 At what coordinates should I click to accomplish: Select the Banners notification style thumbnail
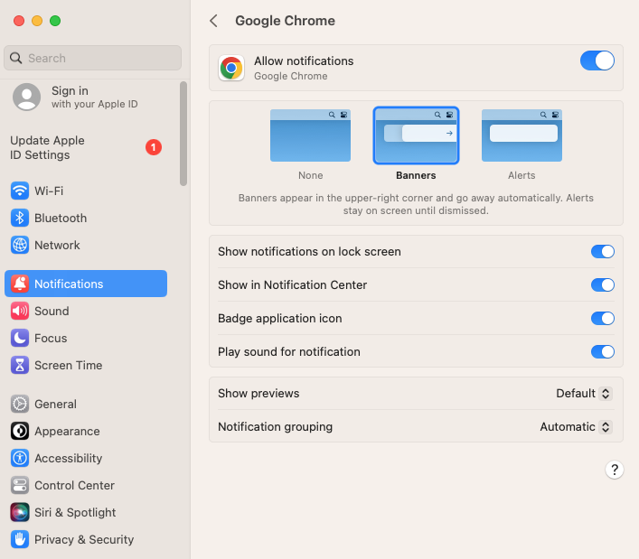pyautogui.click(x=416, y=135)
